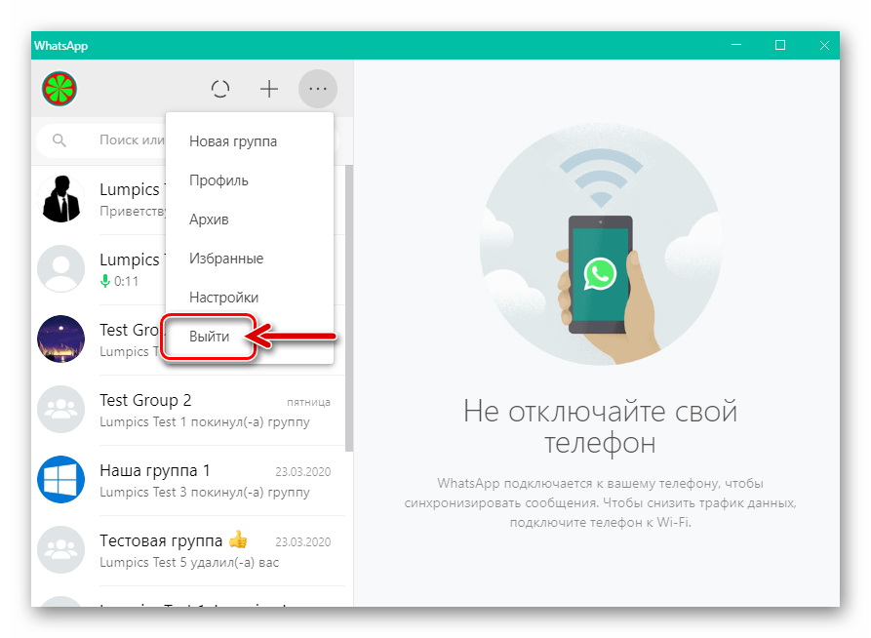Click the 23.03.2020 date on Наша группа 1

tap(303, 472)
